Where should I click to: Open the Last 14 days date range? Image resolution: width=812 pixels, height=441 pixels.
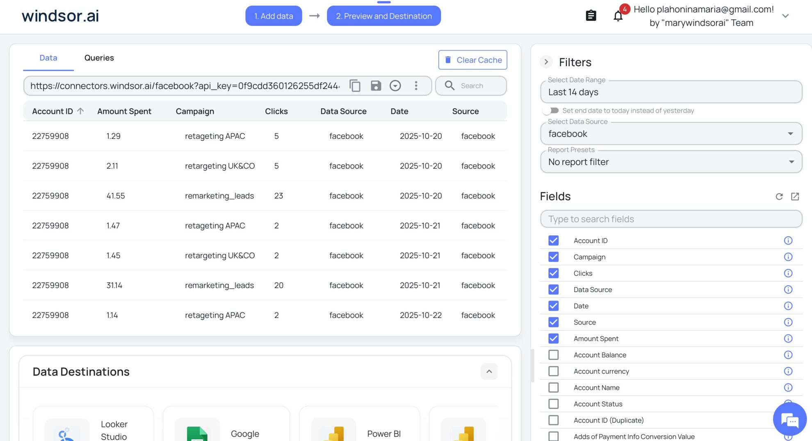(671, 92)
